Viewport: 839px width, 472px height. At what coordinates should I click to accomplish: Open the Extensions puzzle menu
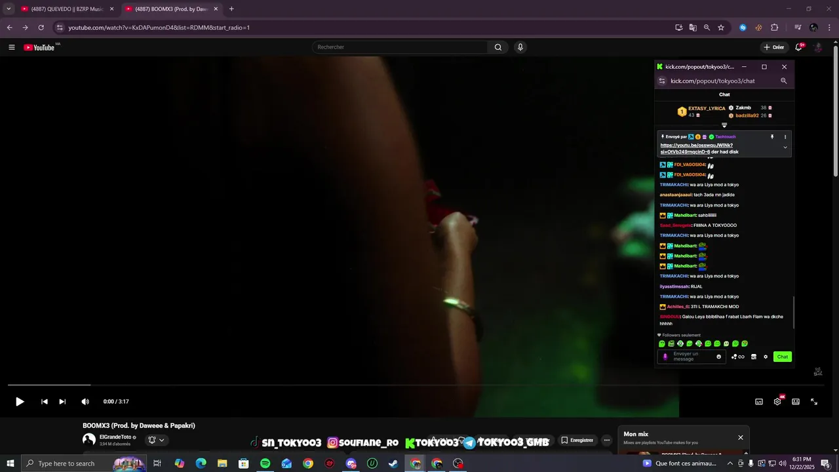774,28
